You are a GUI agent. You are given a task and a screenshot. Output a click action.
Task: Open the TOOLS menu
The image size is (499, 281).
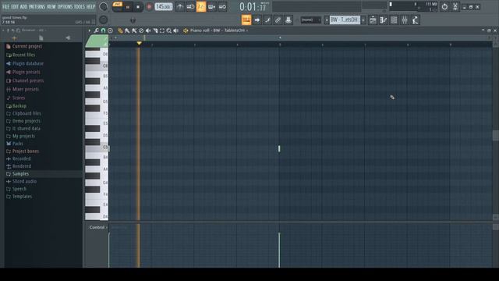(80, 7)
